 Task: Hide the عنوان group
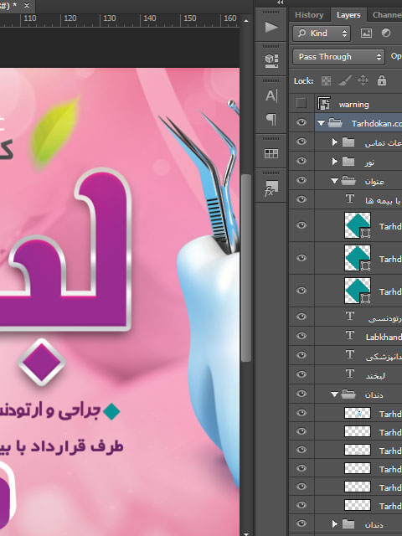[x=301, y=180]
